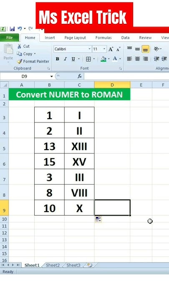Select column D header

[112, 85]
